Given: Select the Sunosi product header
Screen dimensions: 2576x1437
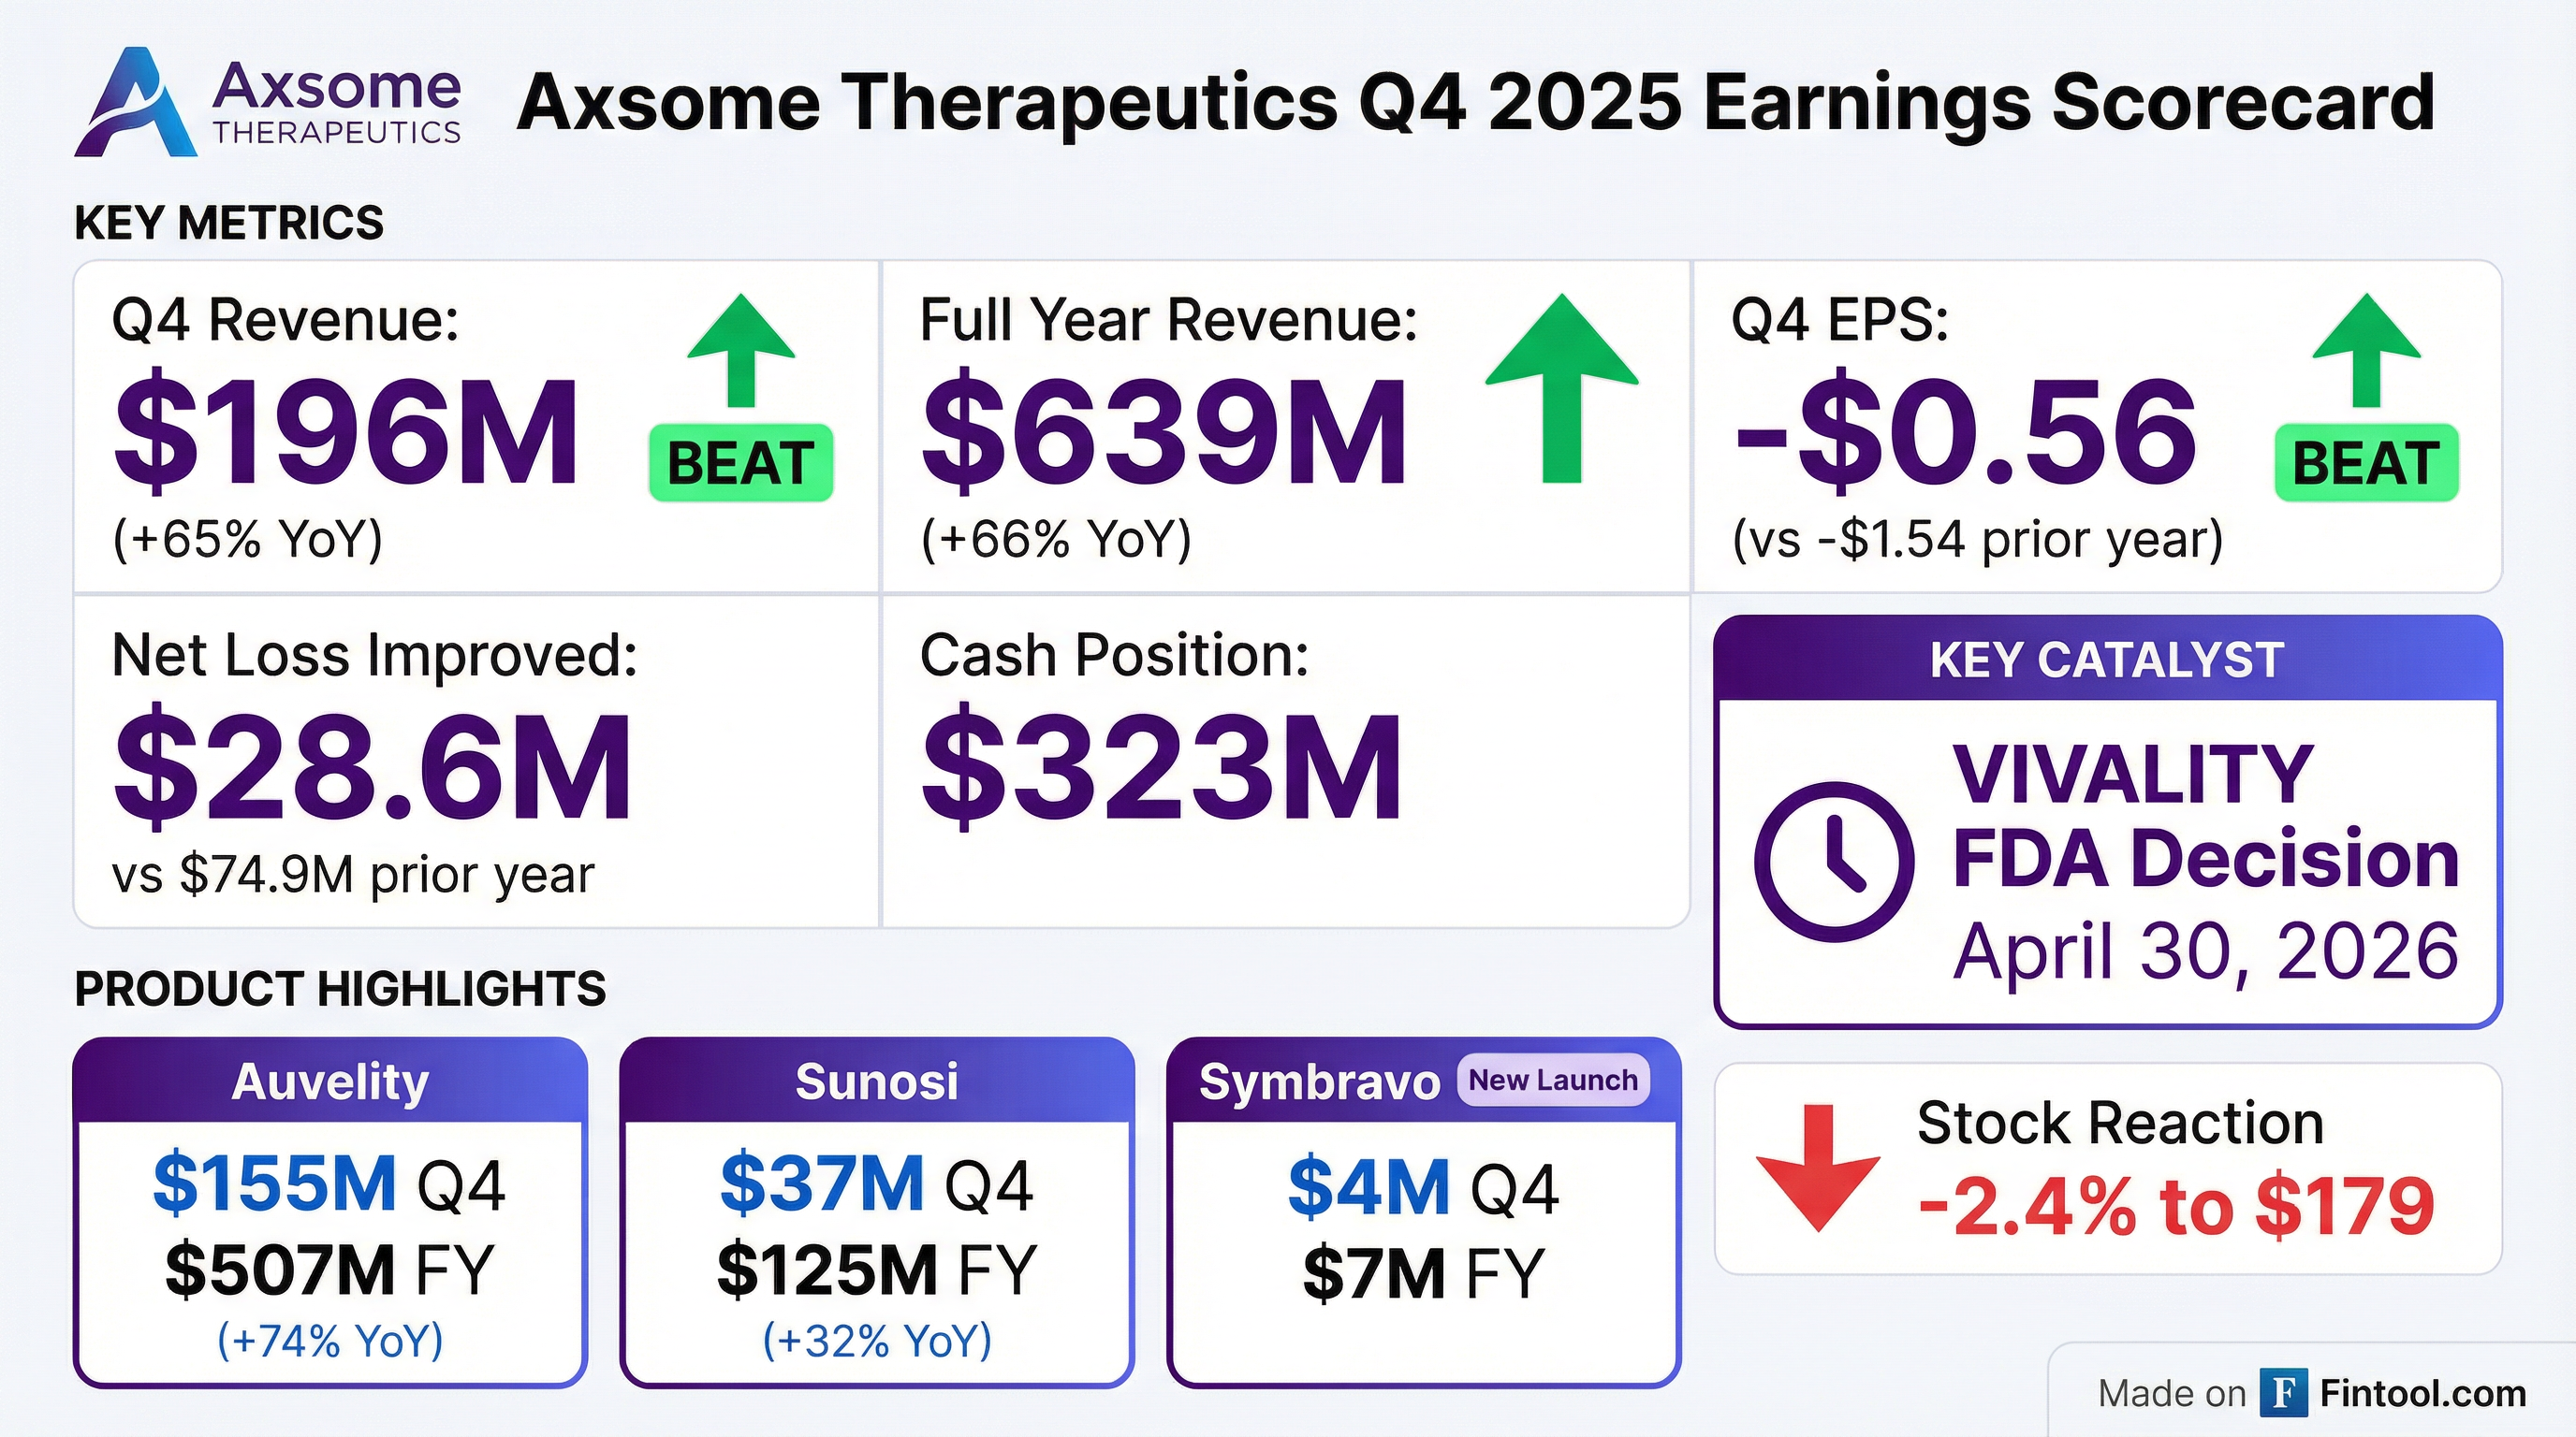Looking at the screenshot, I should [x=877, y=1081].
